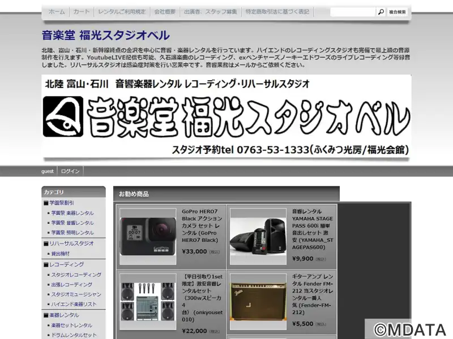
Task: Open the GoPro HERO7 Black product title
Action: [202, 225]
